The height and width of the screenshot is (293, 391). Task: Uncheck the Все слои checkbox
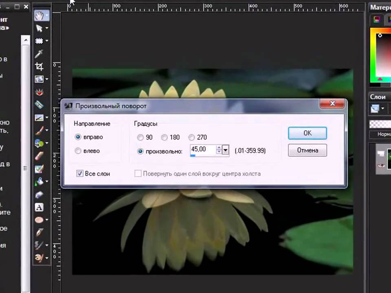coord(80,173)
